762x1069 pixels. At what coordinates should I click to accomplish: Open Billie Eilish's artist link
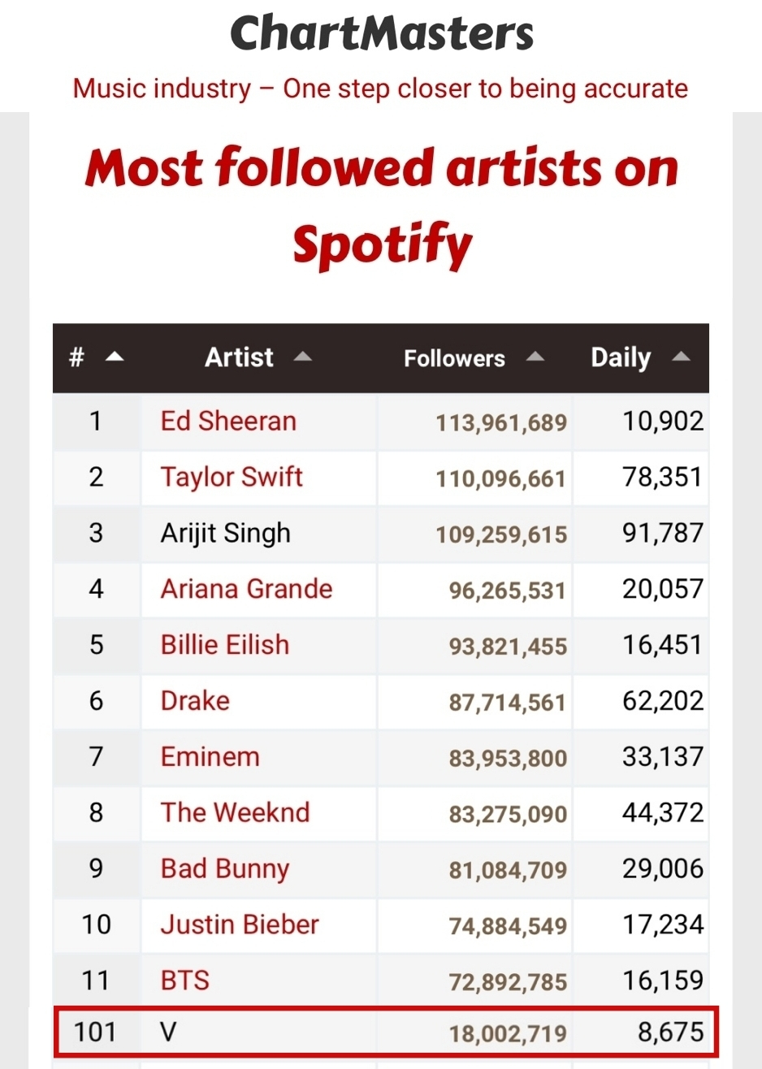225,644
